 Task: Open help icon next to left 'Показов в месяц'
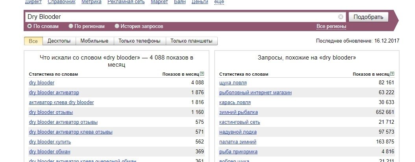202,74
